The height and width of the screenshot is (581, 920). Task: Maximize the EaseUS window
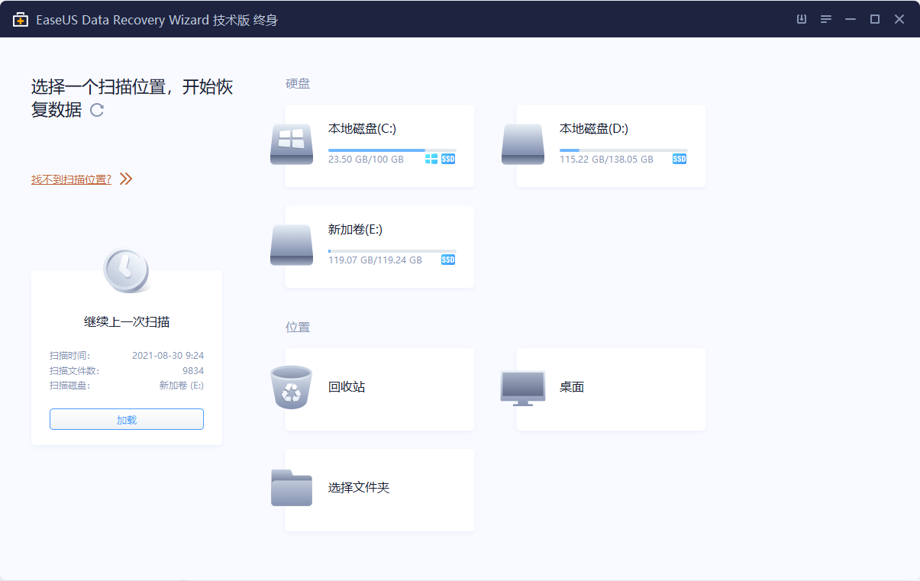pos(875,19)
